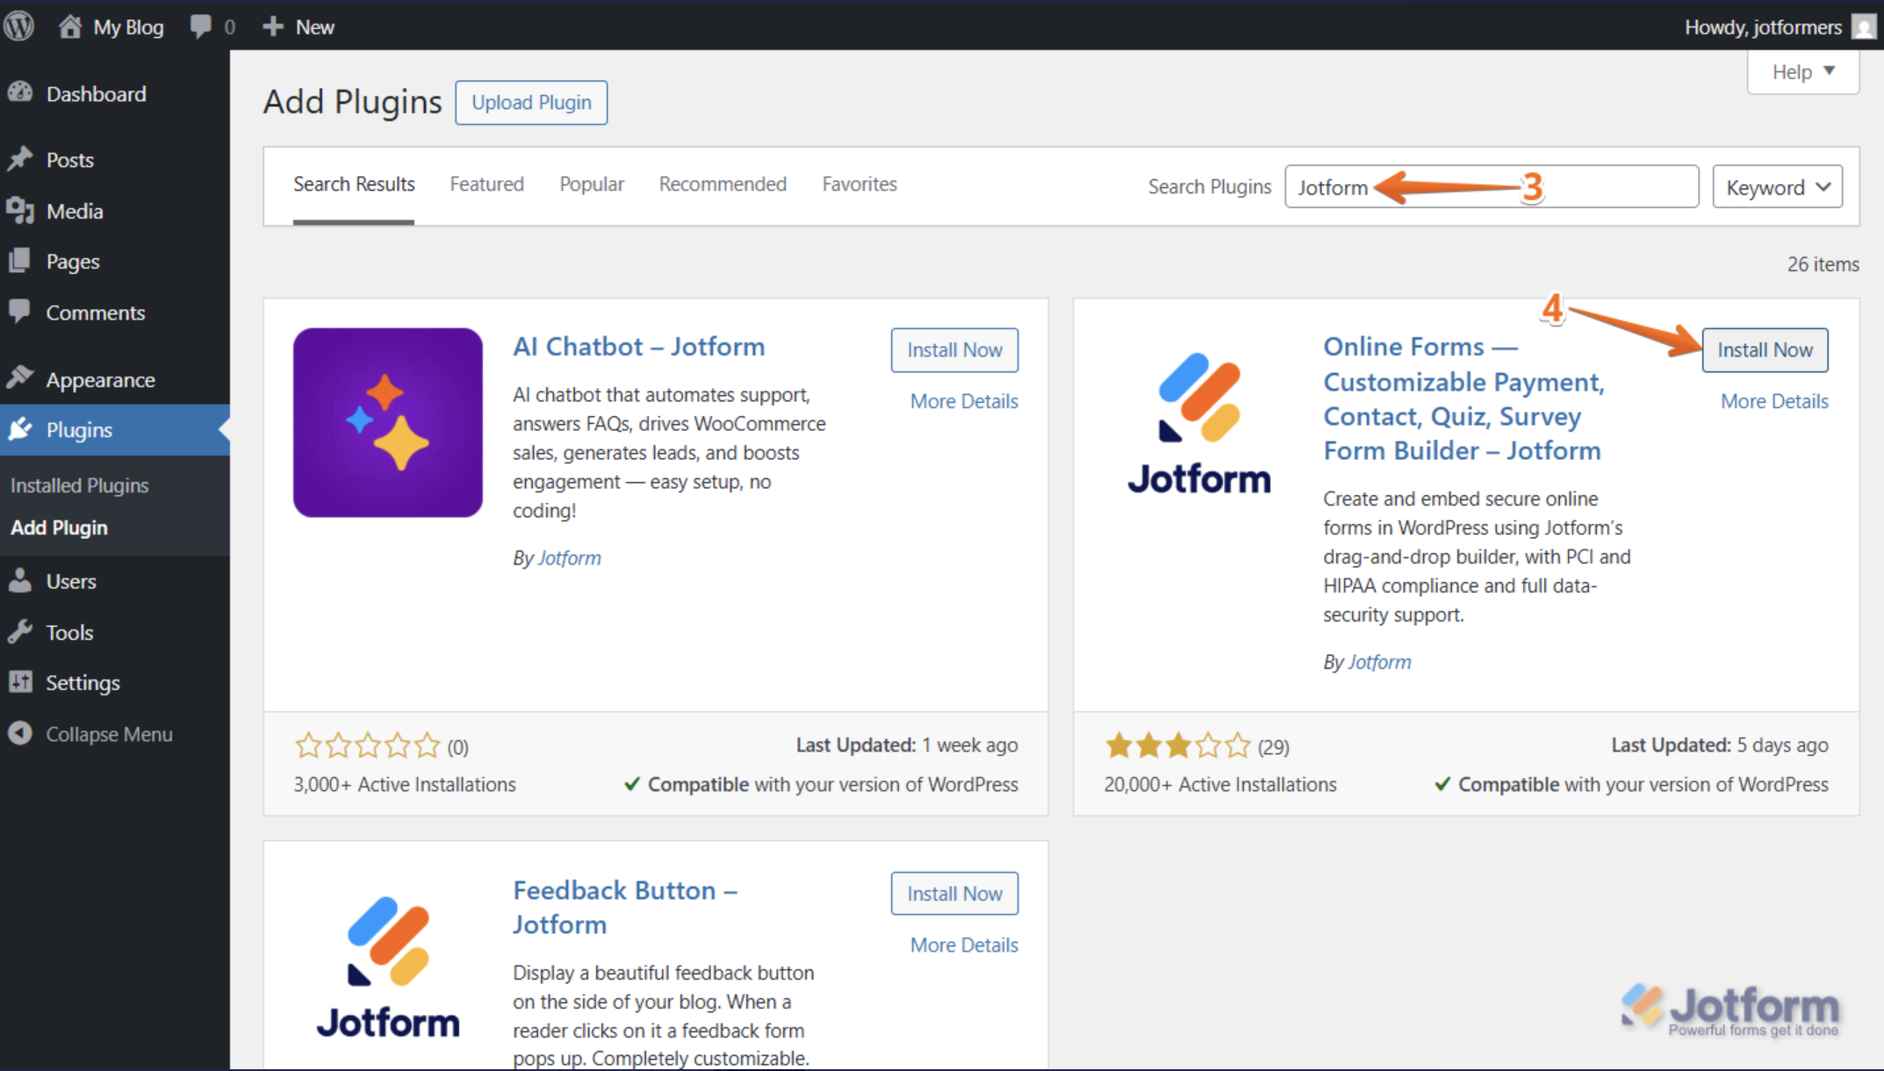Expand the Help panel
The height and width of the screenshot is (1071, 1884).
[1801, 71]
